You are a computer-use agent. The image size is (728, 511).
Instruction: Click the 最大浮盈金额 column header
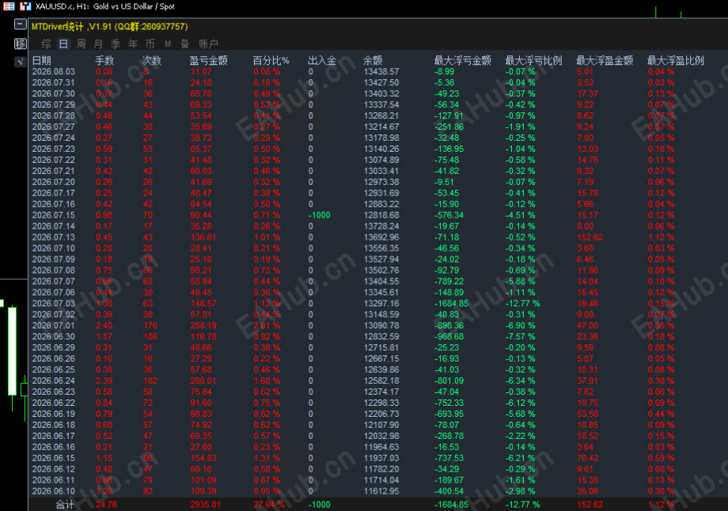point(605,60)
